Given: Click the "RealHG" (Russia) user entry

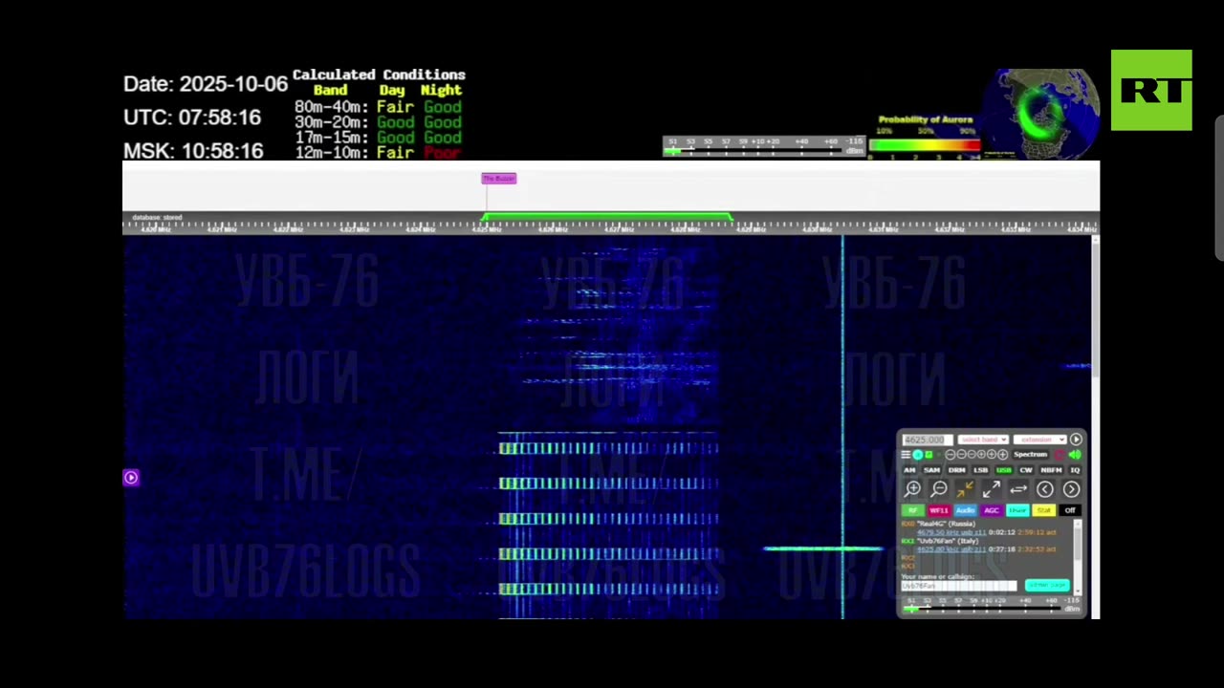Looking at the screenshot, I should pos(947,524).
